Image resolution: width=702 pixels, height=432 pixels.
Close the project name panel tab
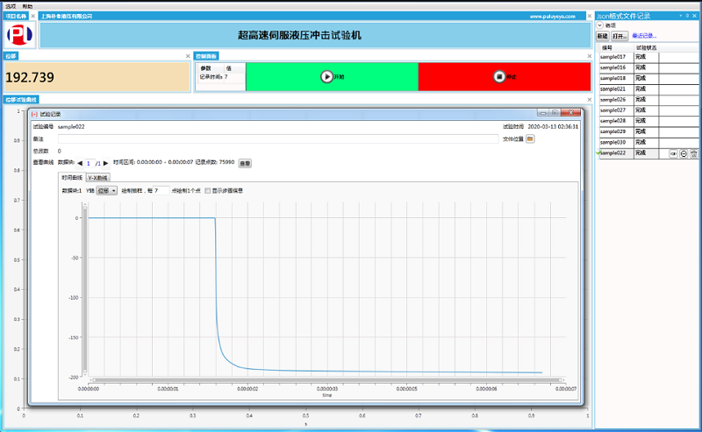coord(32,16)
